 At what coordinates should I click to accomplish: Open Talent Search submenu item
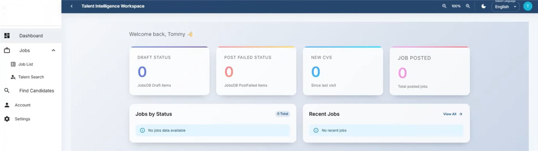click(31, 77)
